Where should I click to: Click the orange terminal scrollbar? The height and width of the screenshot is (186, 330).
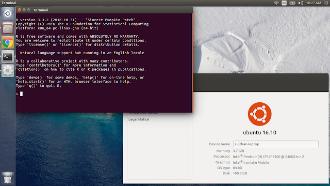(192, 63)
